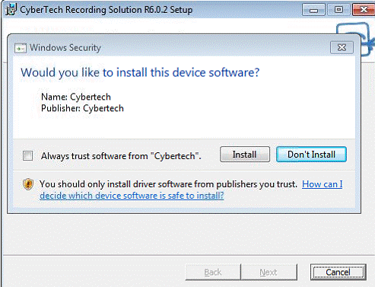Enable the always trust Cybertech checkbox
Image resolution: width=375 pixels, height=287 pixels.
click(x=27, y=155)
